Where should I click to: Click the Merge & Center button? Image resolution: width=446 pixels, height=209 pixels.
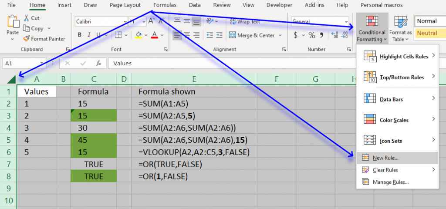pyautogui.click(x=251, y=35)
